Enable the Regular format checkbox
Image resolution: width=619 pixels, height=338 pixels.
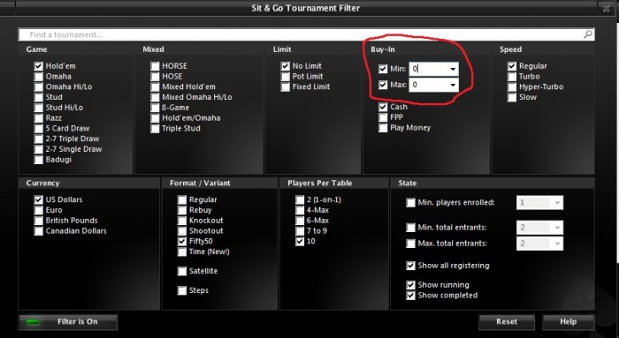pyautogui.click(x=181, y=199)
